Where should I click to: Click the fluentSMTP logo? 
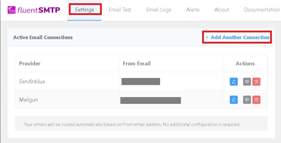(x=34, y=10)
